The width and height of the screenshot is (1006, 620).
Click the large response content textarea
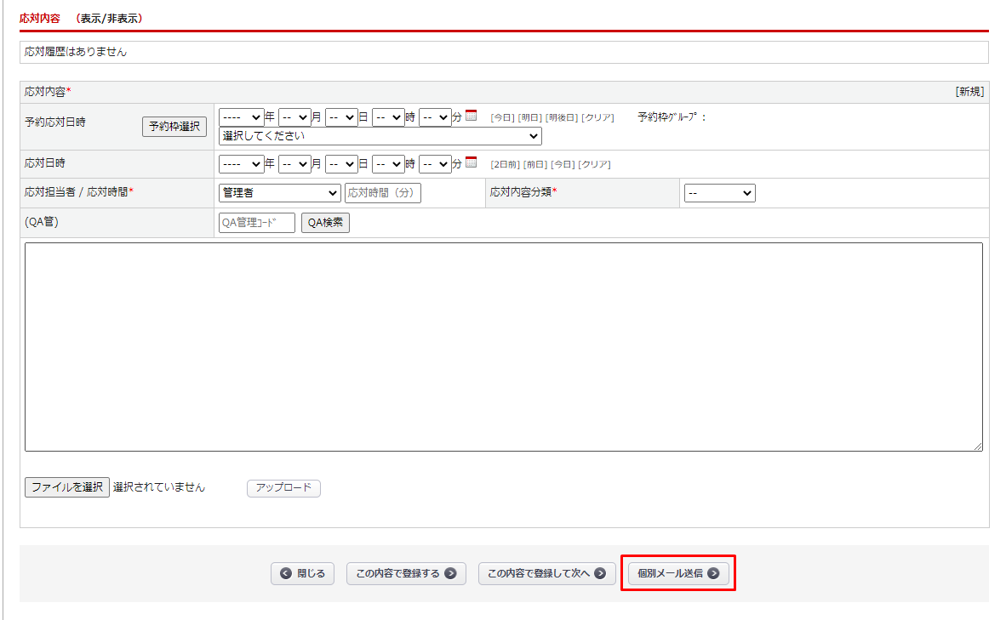click(x=503, y=346)
